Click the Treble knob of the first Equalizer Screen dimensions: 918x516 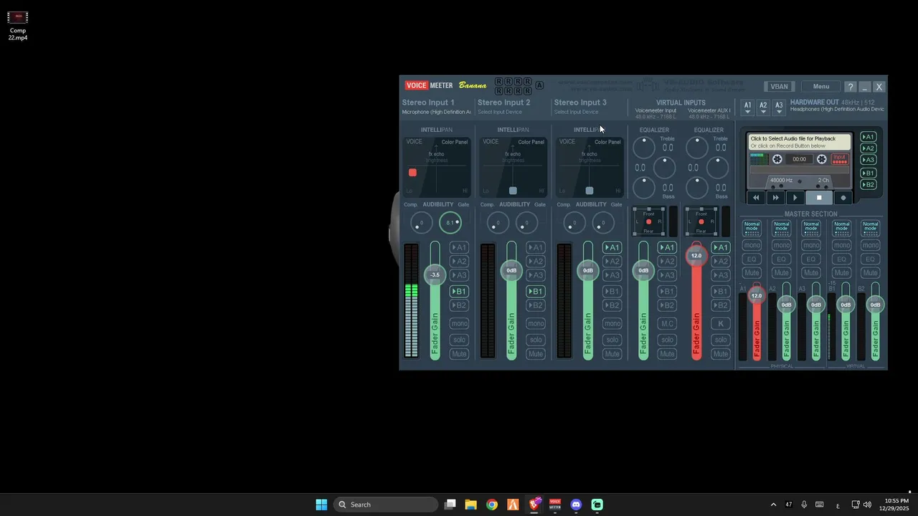[644, 148]
